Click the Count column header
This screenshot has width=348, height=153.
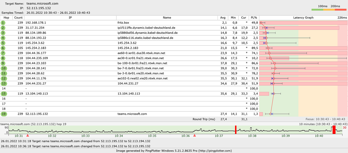18,17
